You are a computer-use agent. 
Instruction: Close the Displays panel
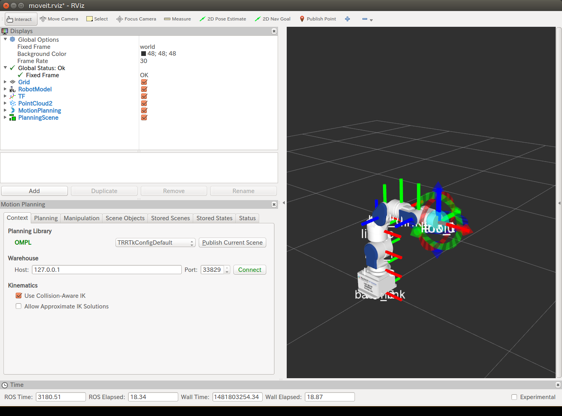pos(274,31)
